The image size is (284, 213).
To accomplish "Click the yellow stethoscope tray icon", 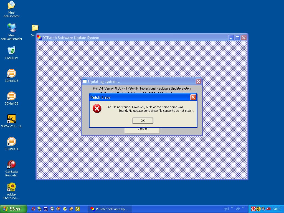I will (x=258, y=209).
